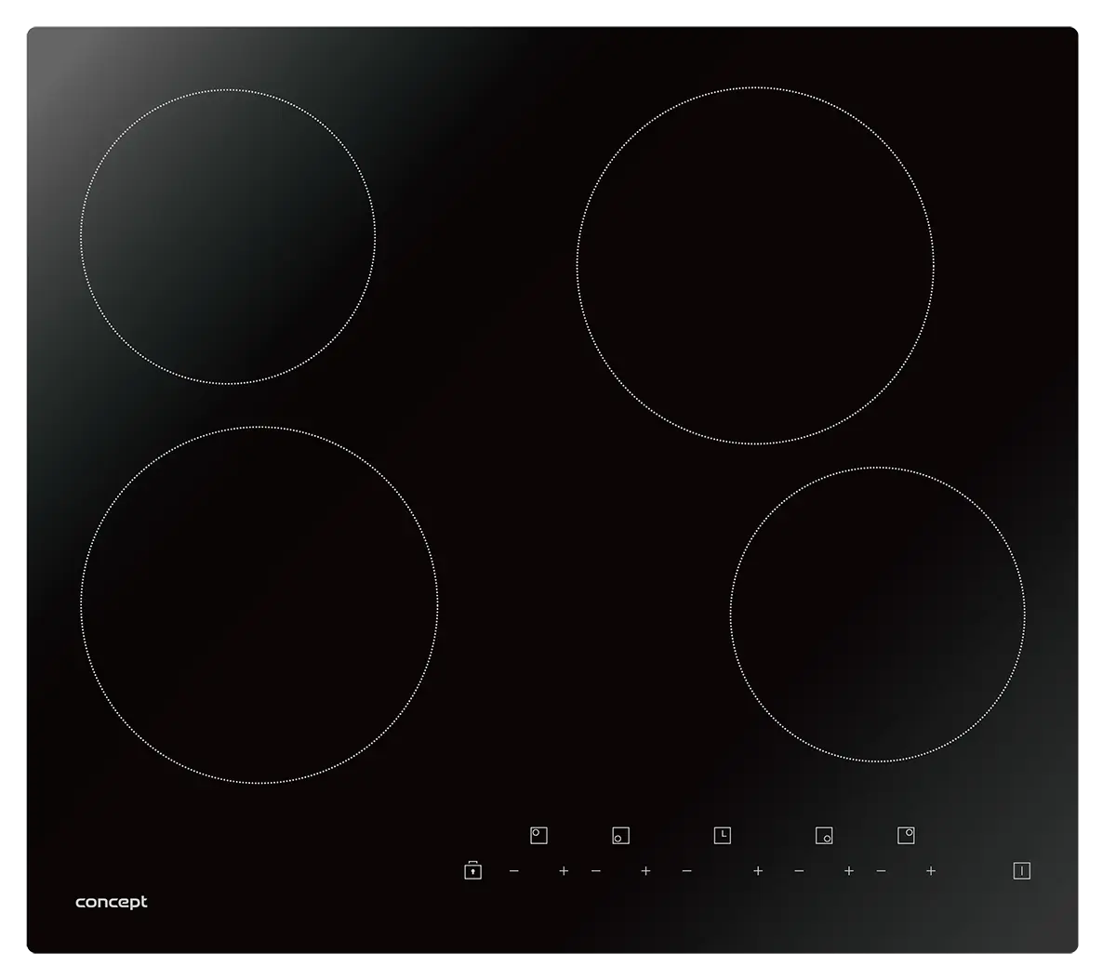Decrease heat for top-right zone

881,871
